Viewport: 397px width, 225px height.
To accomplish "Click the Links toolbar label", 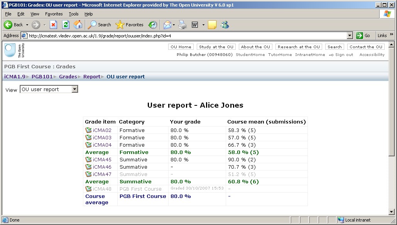I will 382,36.
